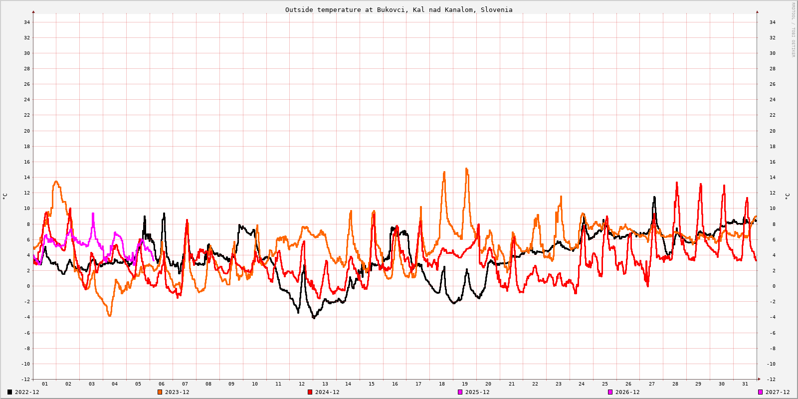The image size is (798, 399).
Task: Click the left-axis °C unit label
Action: [5, 196]
